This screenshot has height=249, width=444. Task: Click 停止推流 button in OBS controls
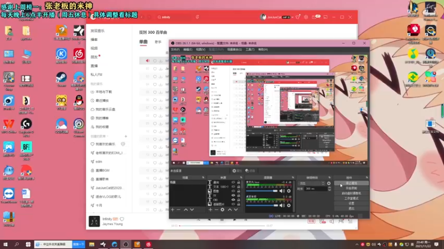(x=351, y=183)
